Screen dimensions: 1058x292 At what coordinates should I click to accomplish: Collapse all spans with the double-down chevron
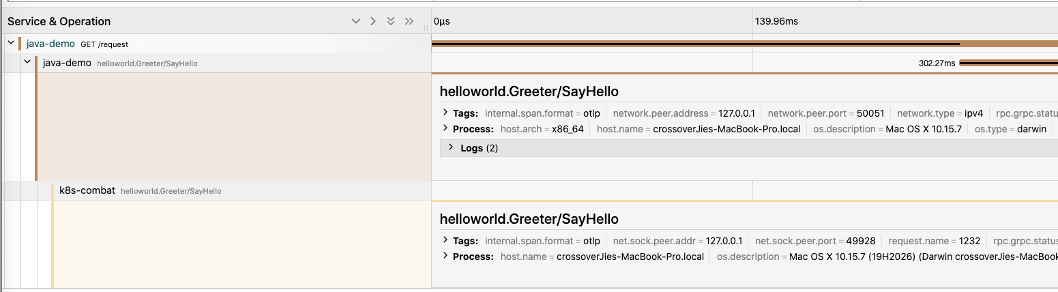point(391,21)
